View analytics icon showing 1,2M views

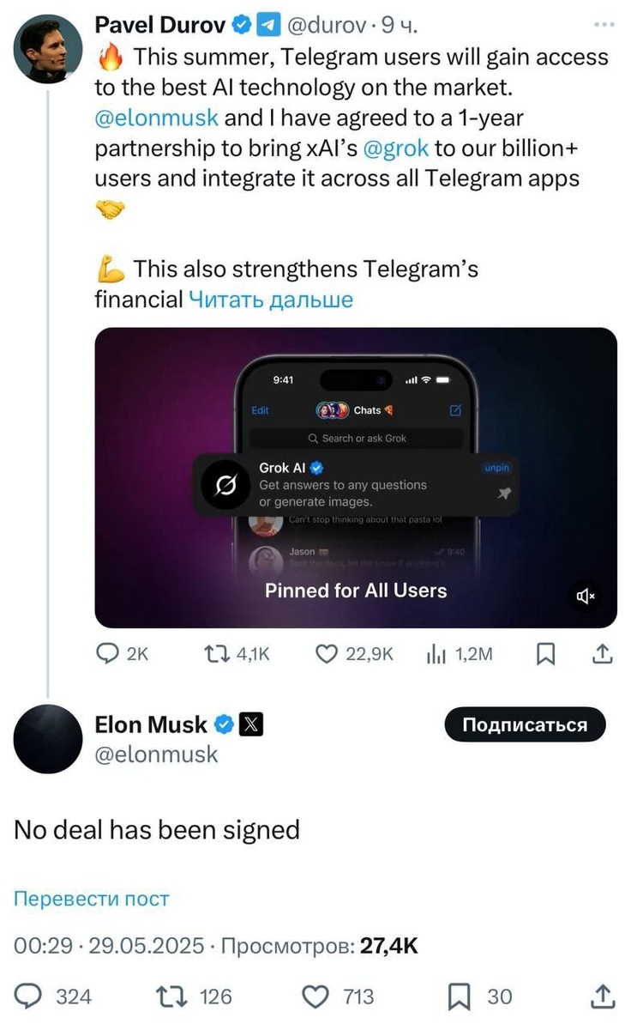coord(437,654)
